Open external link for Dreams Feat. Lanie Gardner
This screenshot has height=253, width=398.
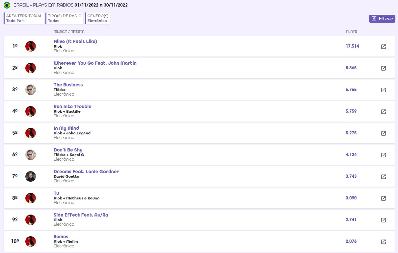click(384, 177)
